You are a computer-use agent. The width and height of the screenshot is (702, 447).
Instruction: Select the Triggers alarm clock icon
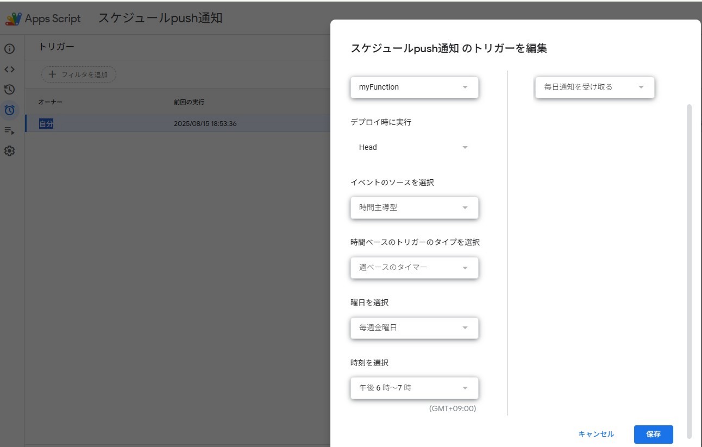[9, 110]
